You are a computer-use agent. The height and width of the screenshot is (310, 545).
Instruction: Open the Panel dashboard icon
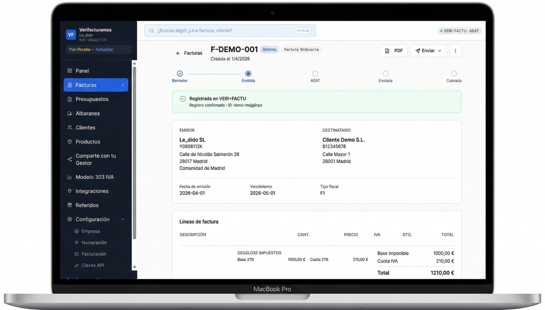[x=70, y=70]
